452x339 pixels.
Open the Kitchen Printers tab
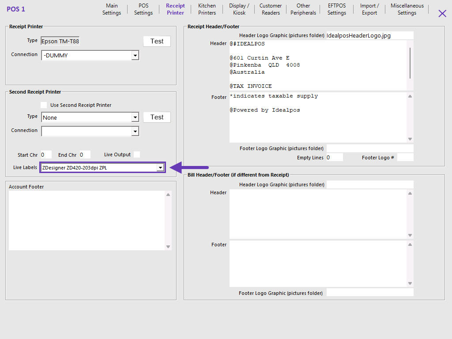207,9
